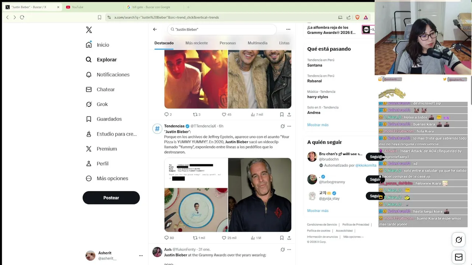
Task: Open Tendencias profile avatar
Action: 157,128
